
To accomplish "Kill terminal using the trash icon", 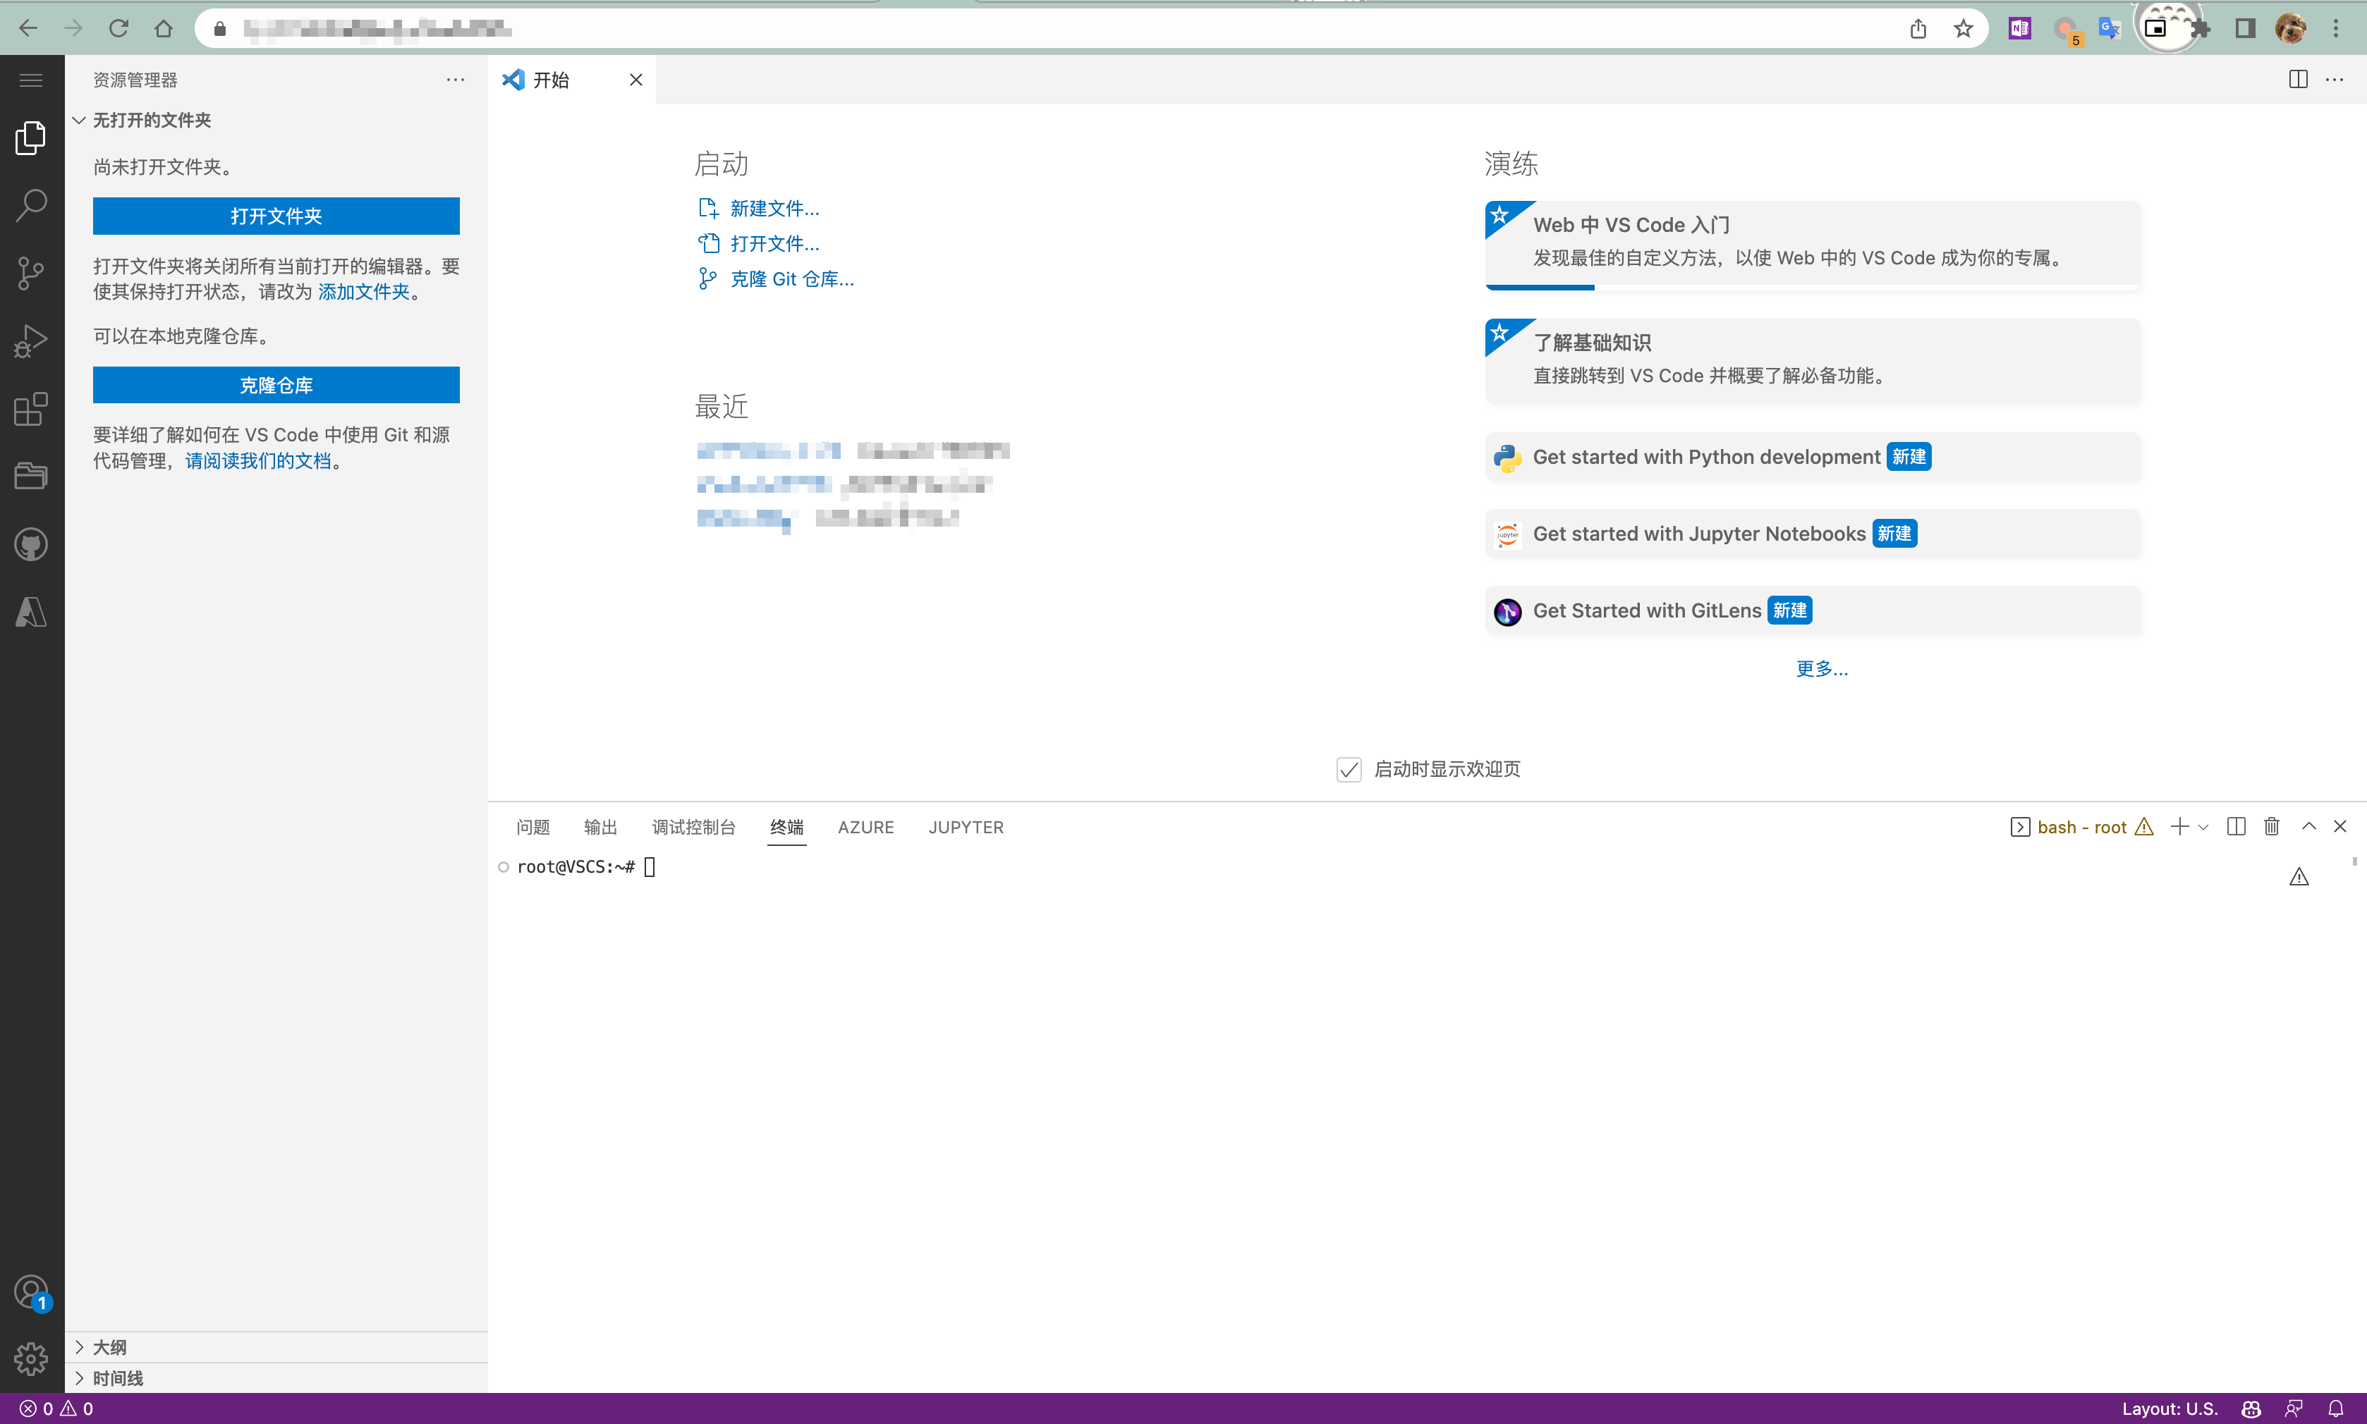I will (2271, 826).
